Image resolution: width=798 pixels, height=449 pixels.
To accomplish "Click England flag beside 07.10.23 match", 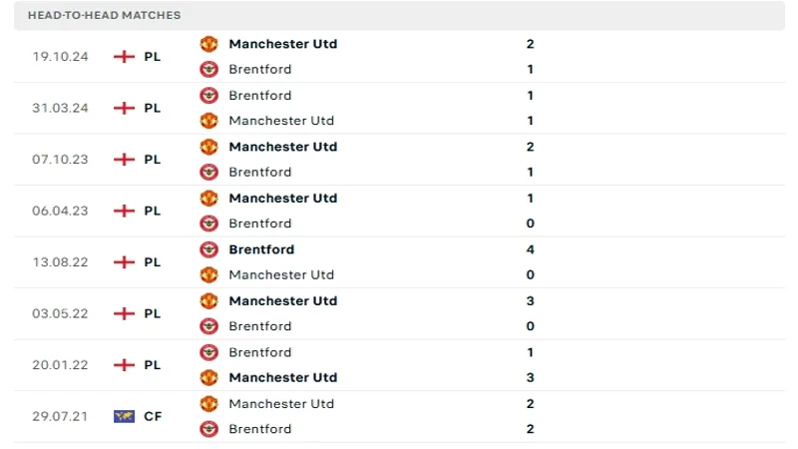I will tap(124, 160).
